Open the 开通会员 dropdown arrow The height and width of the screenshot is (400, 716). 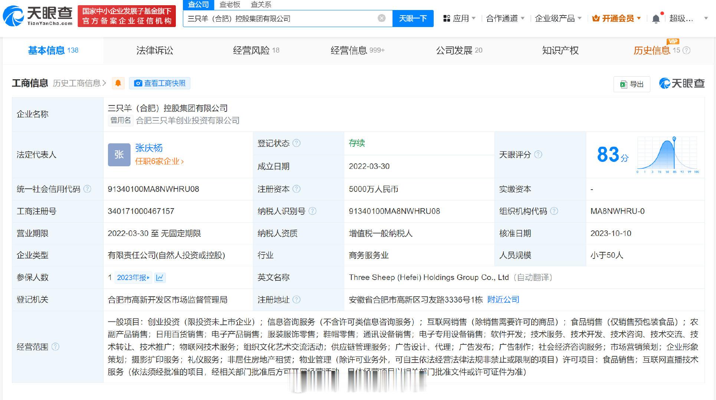pos(639,18)
